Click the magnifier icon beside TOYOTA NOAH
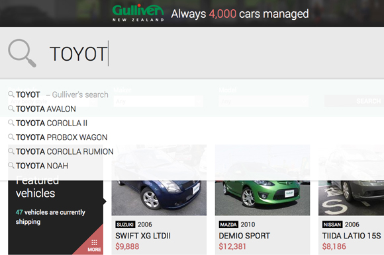 point(11,165)
